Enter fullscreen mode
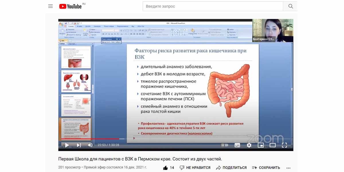 (284, 145)
